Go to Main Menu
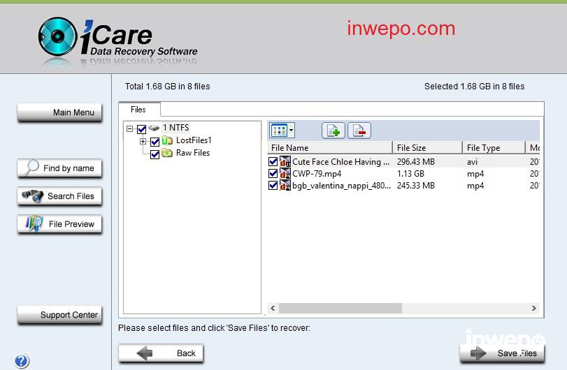The height and width of the screenshot is (370, 567). pyautogui.click(x=59, y=112)
